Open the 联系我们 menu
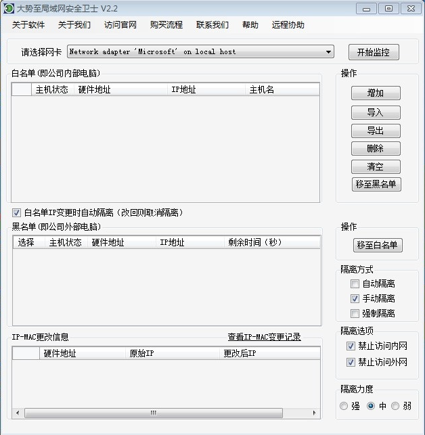 pos(212,25)
